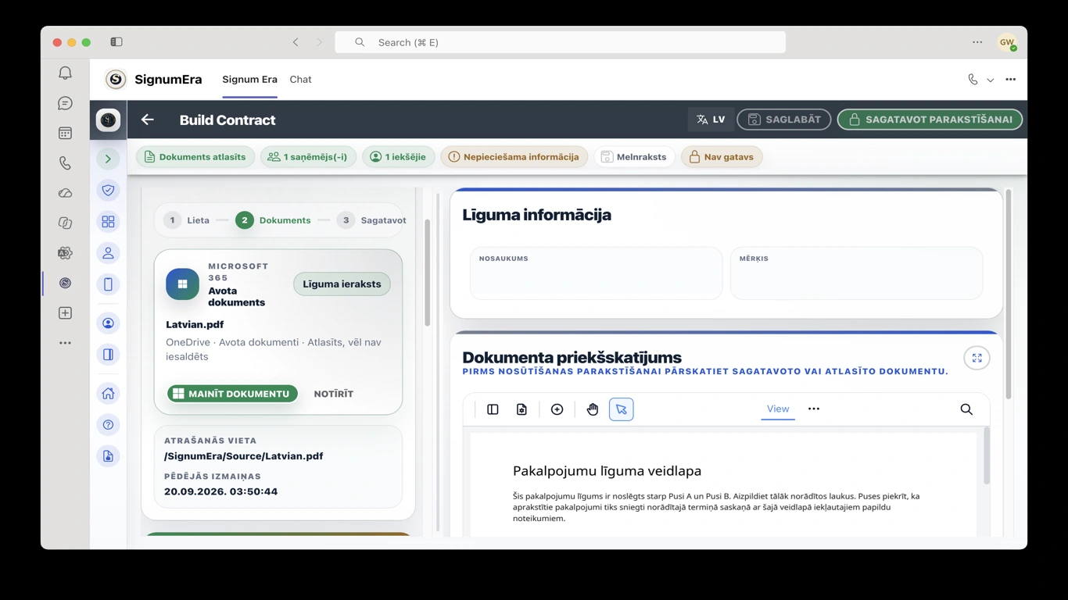Expand the document preview to fullscreen
Screen dimensions: 1068x600
tap(977, 358)
